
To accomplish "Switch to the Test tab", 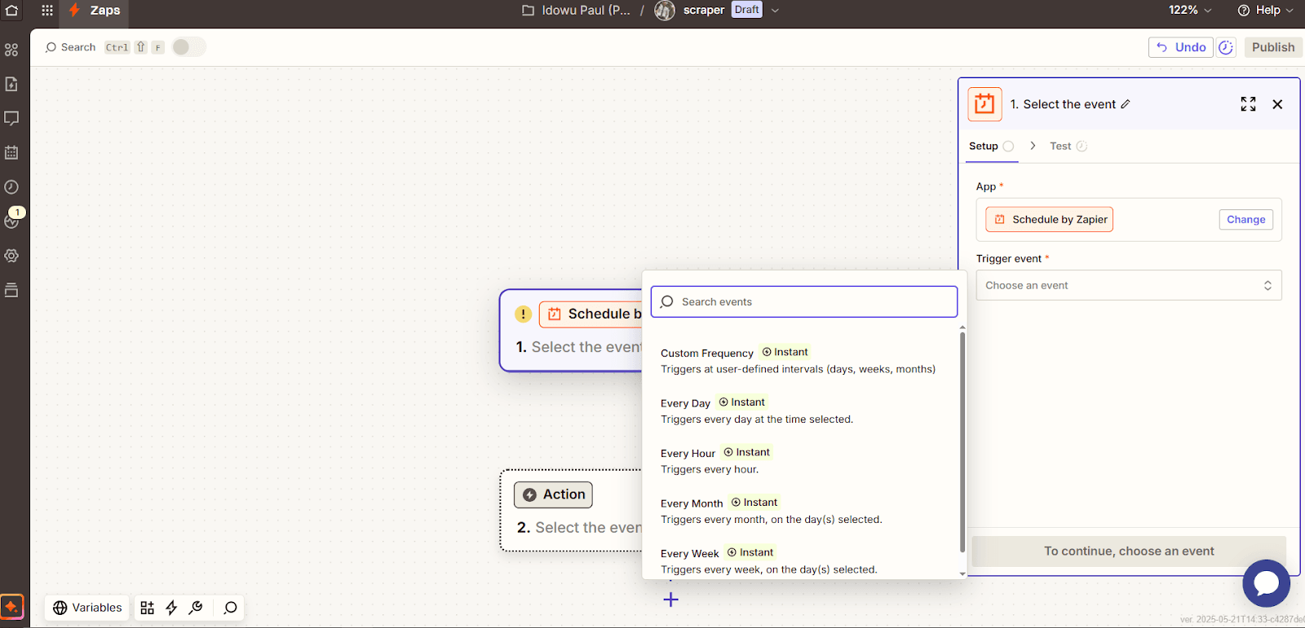I will [x=1068, y=146].
